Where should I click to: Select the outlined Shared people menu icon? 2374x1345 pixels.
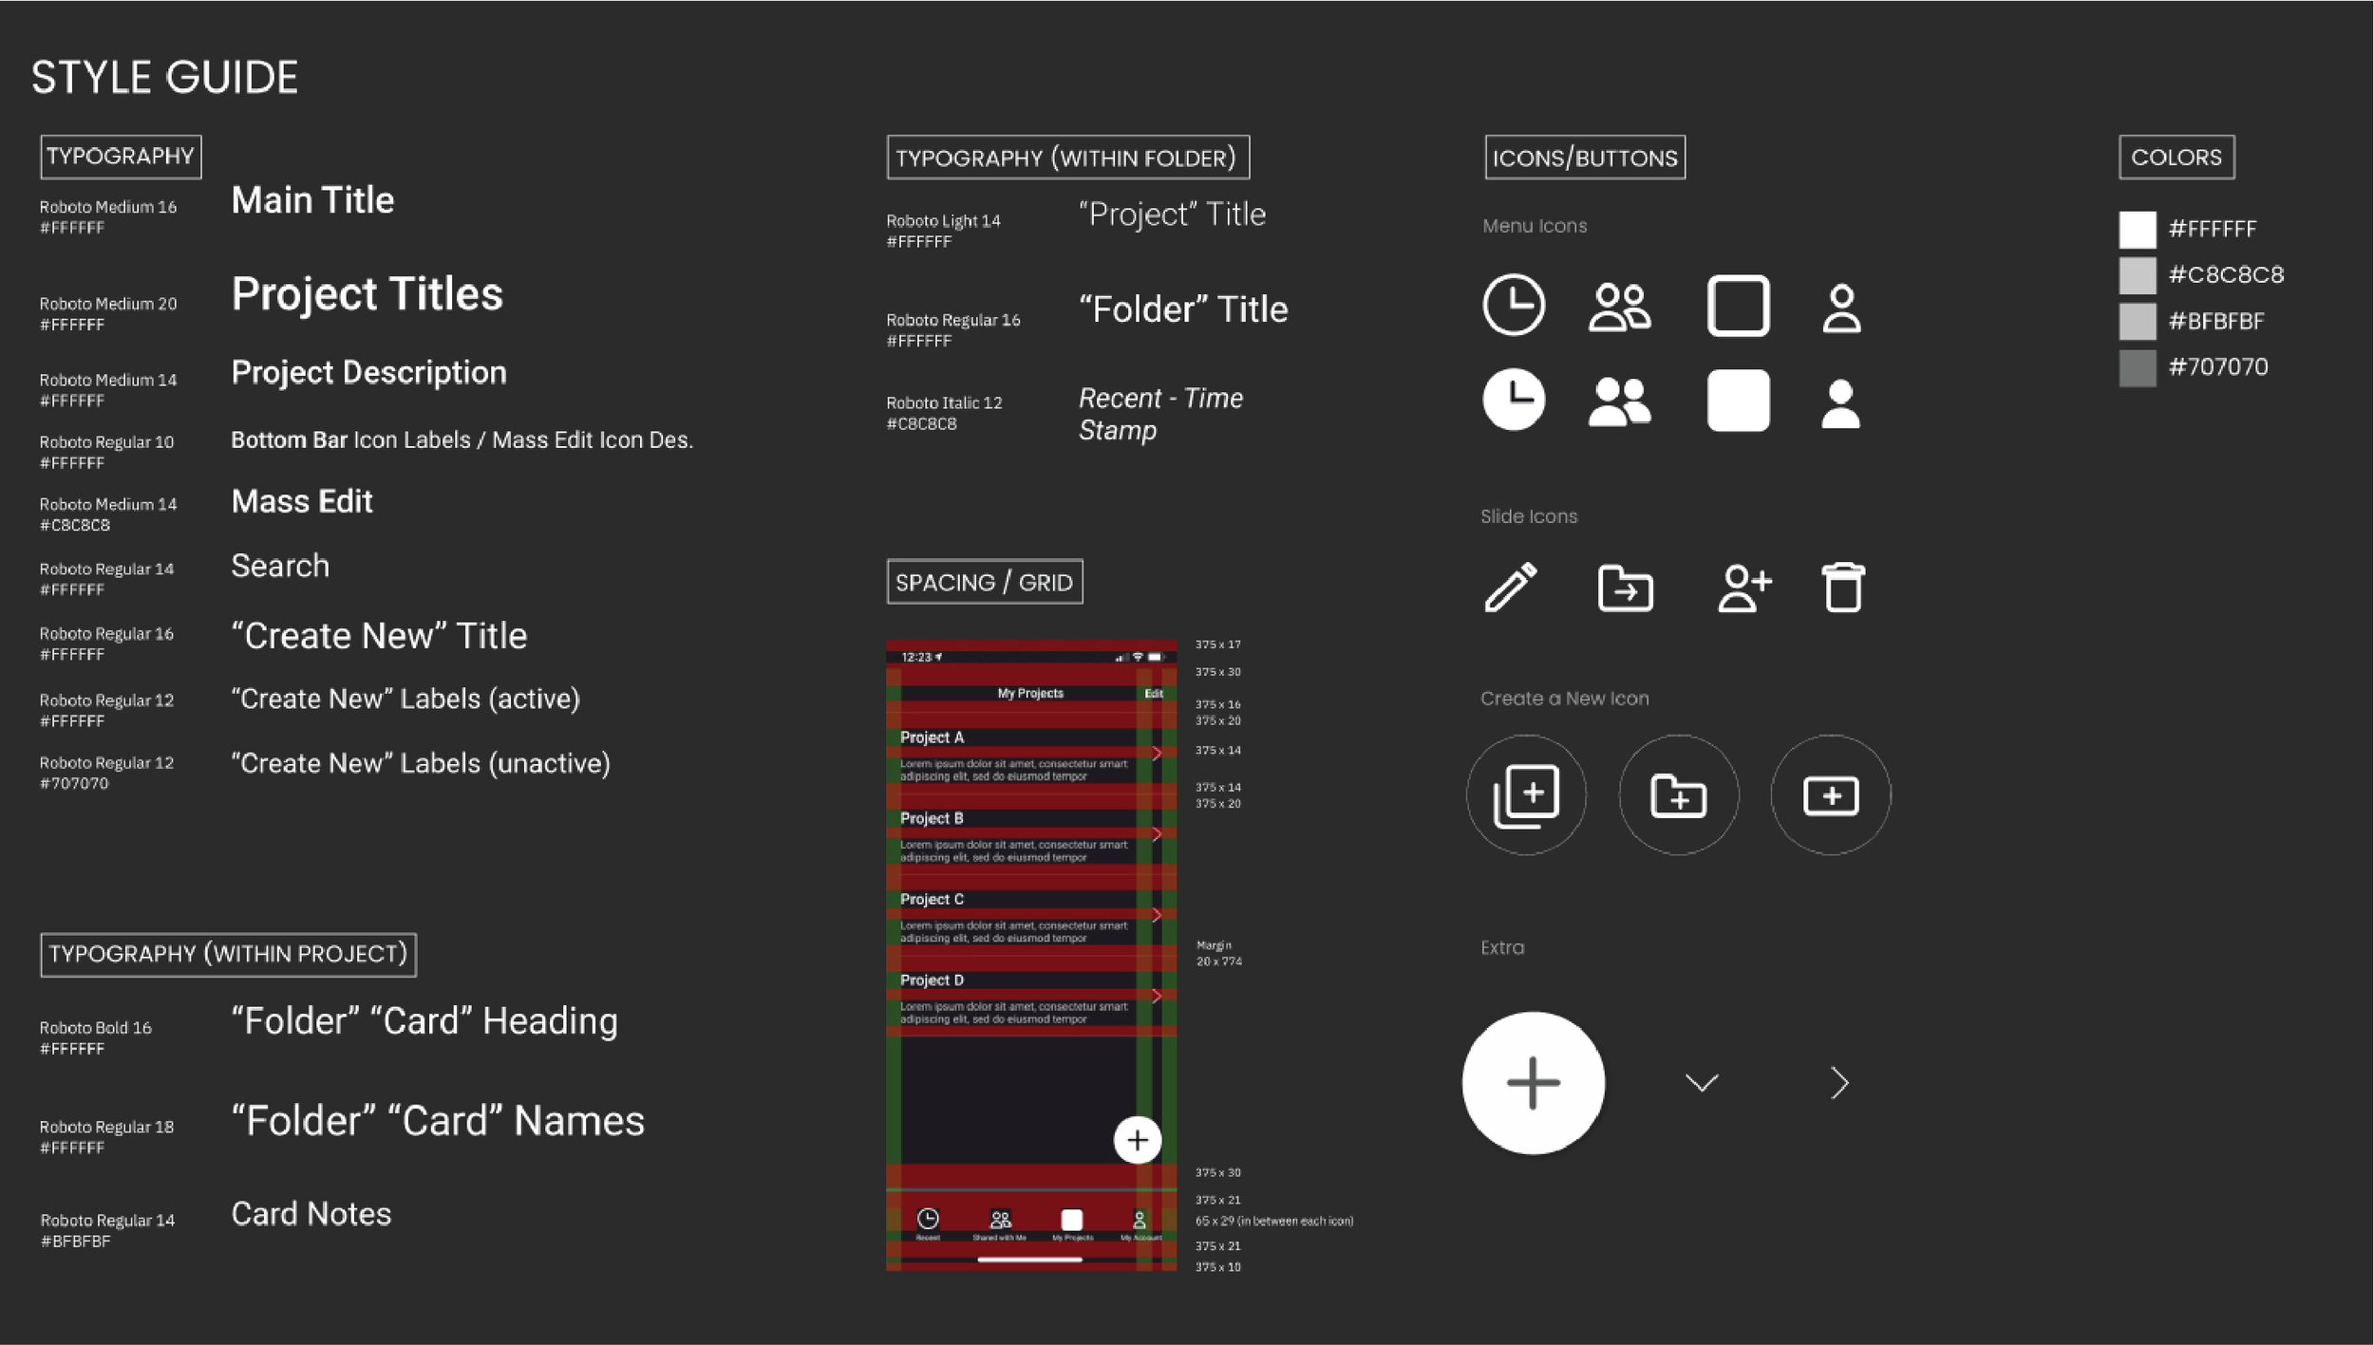click(1620, 307)
